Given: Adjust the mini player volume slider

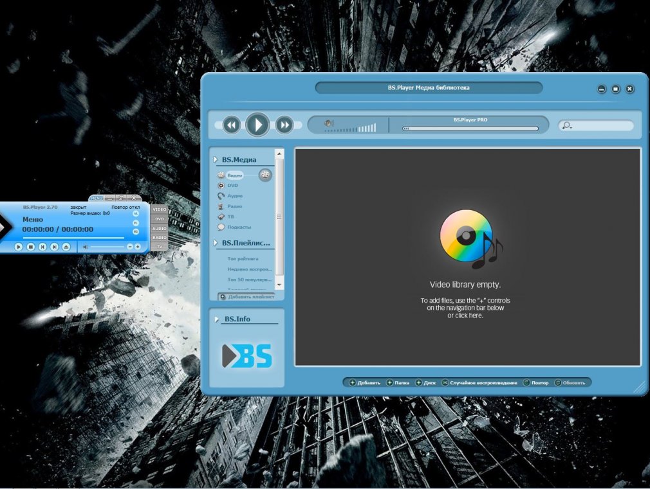Looking at the screenshot, I should pos(107,247).
